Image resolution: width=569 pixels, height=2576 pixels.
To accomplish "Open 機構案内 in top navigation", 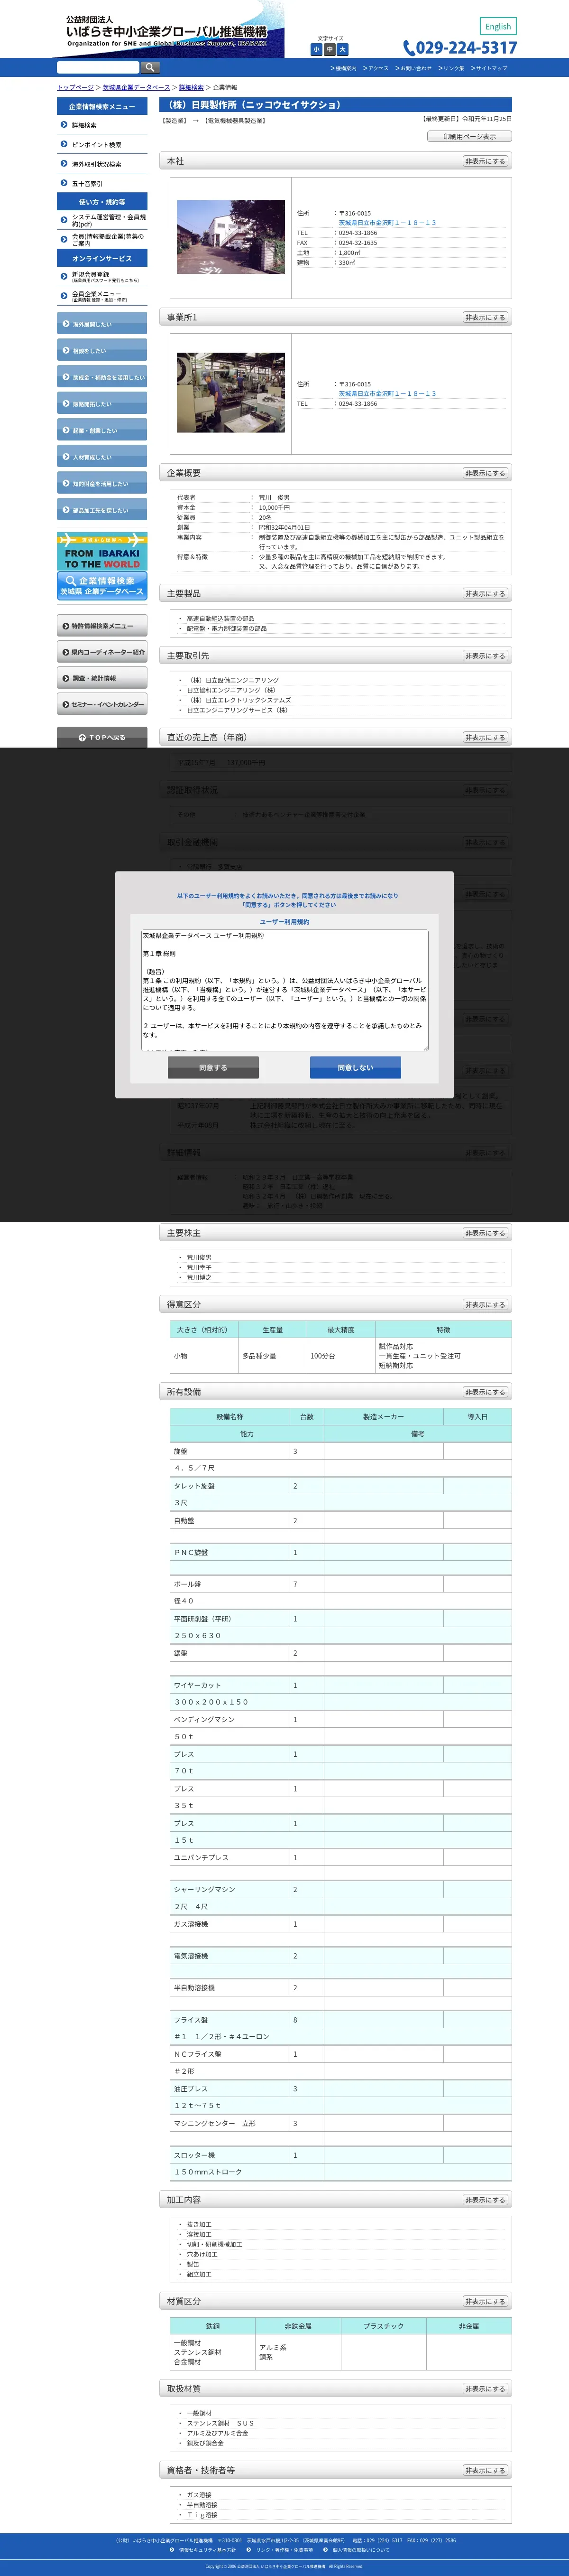I will click(343, 68).
